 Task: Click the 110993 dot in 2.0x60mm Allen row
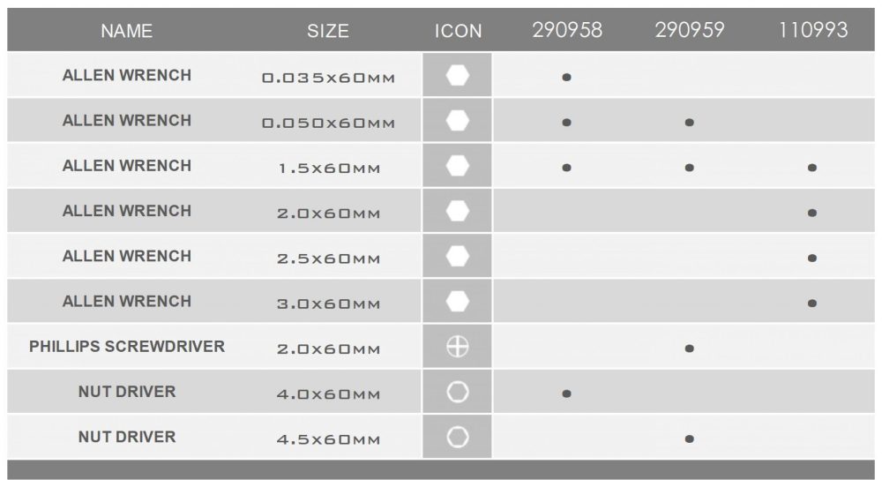tap(811, 213)
